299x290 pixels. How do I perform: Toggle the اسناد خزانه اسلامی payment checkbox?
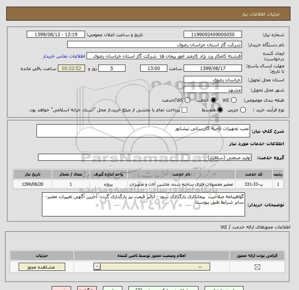pyautogui.click(x=184, y=110)
